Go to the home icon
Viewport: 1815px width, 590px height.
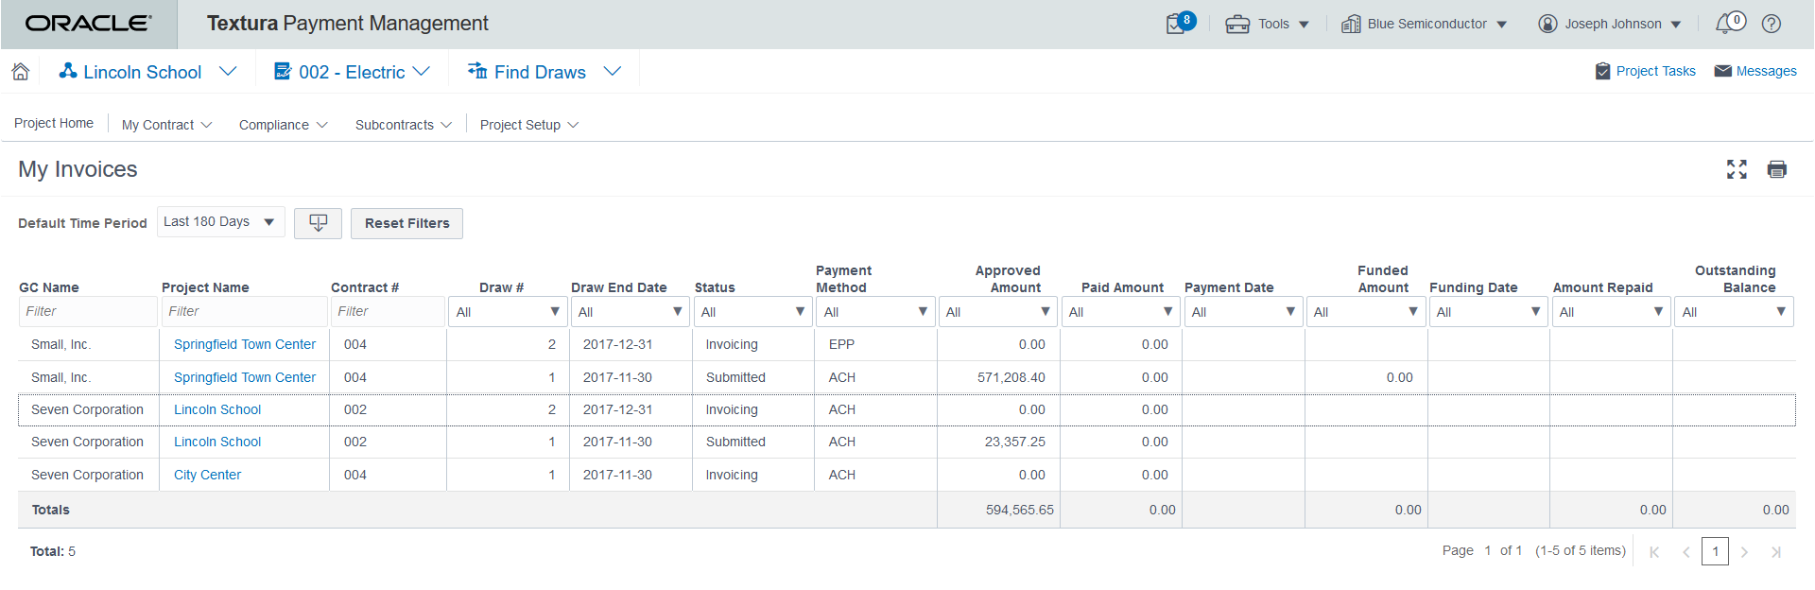(x=21, y=72)
